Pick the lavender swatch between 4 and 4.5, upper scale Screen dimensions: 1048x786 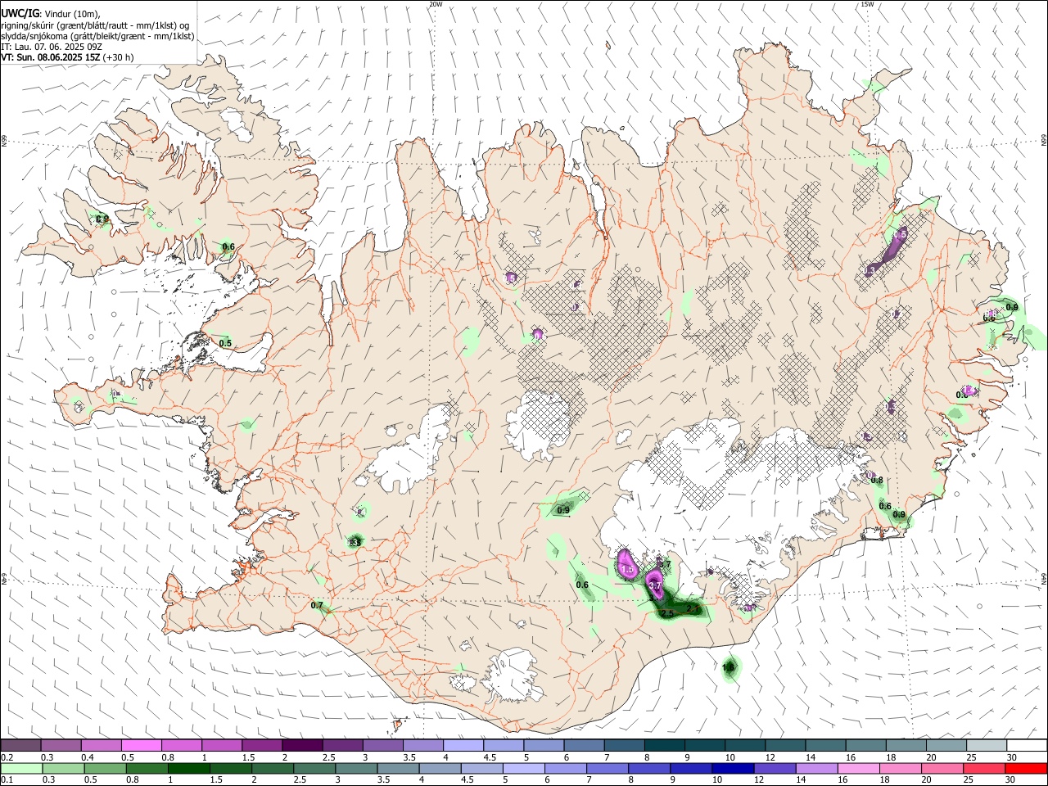click(x=463, y=745)
